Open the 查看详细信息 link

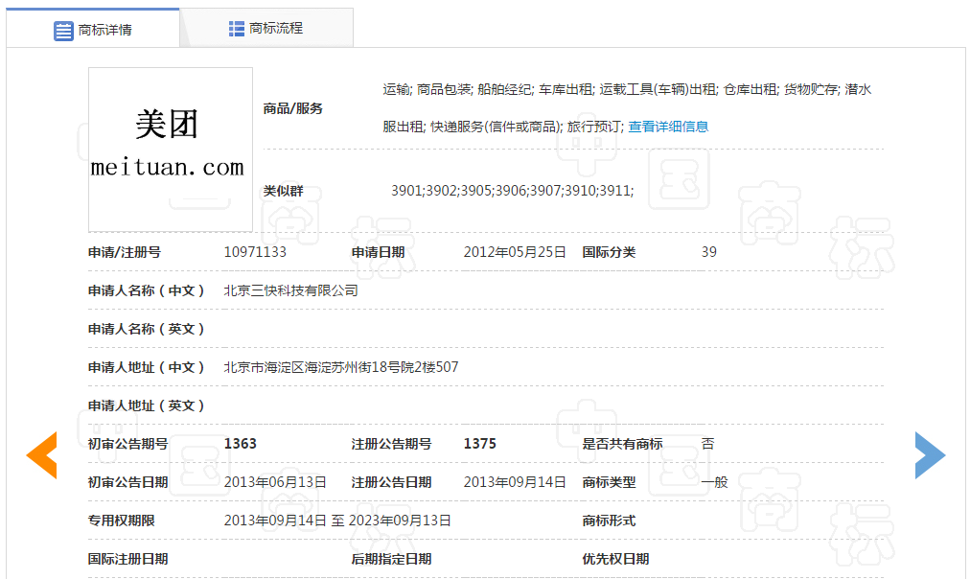point(668,127)
